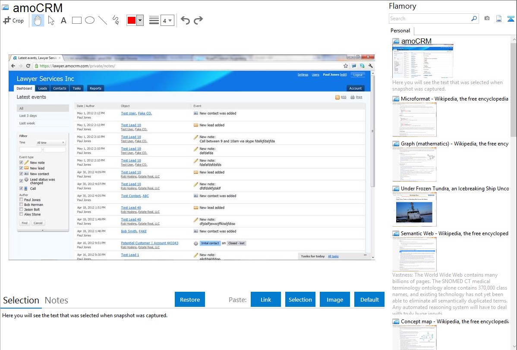Pick the freehand scribble tool
This screenshot has height=350, width=517.
pyautogui.click(x=116, y=20)
